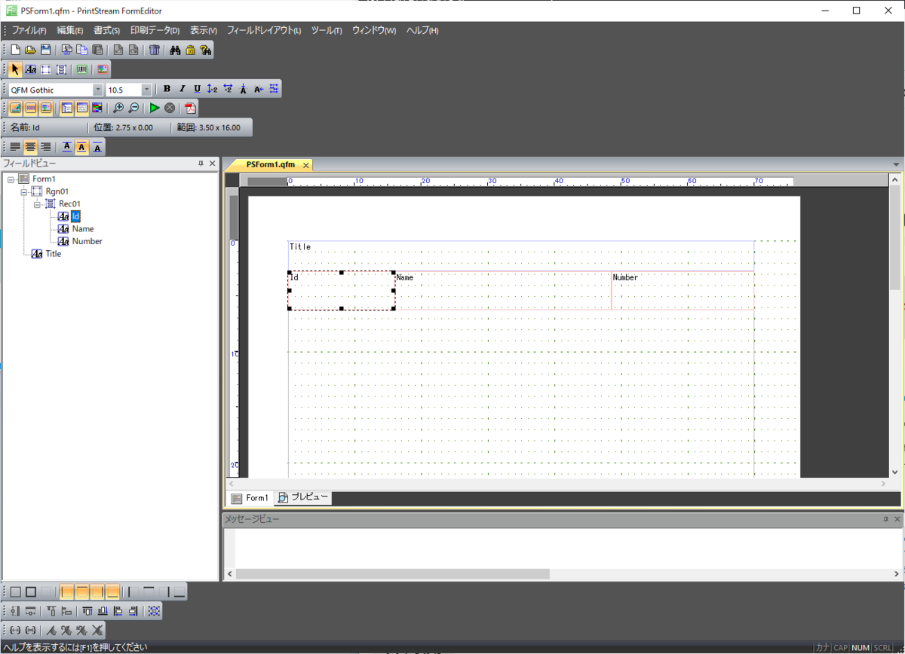Viewport: 905px width, 654px height.
Task: Run the form with green play icon
Action: pos(155,108)
